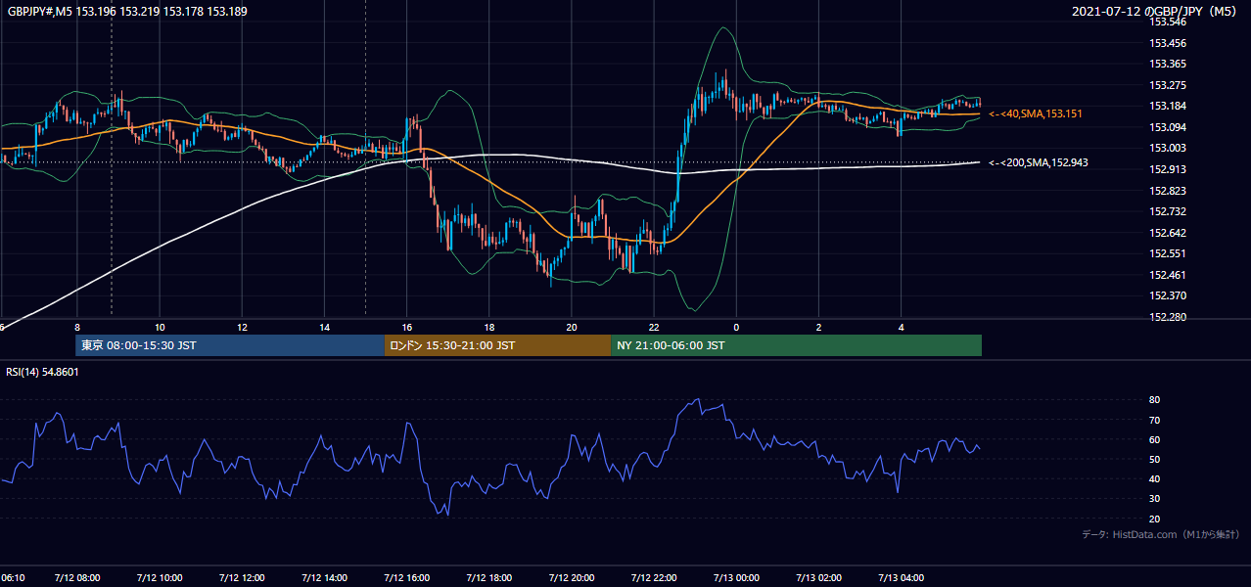Image resolution: width=1251 pixels, height=587 pixels.
Task: Click the 7/12 08:00 date axis label
Action: coord(76,578)
